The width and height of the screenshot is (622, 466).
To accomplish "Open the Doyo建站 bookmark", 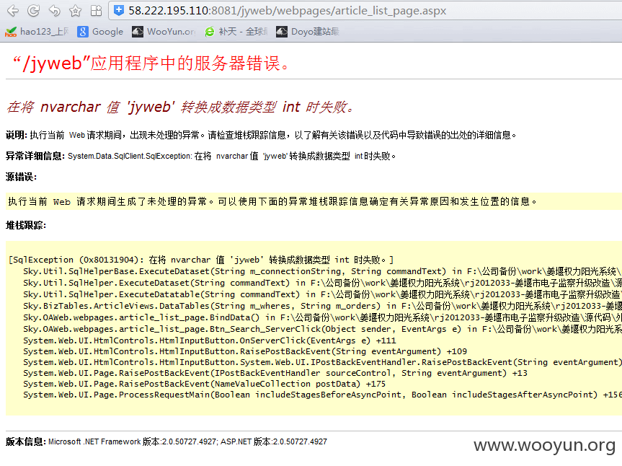I will pyautogui.click(x=308, y=31).
